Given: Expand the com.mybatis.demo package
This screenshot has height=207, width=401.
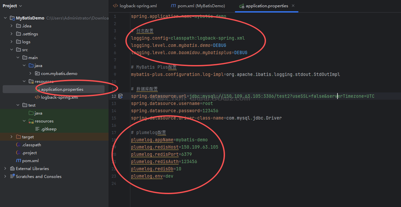Looking at the screenshot, I should (x=30, y=74).
